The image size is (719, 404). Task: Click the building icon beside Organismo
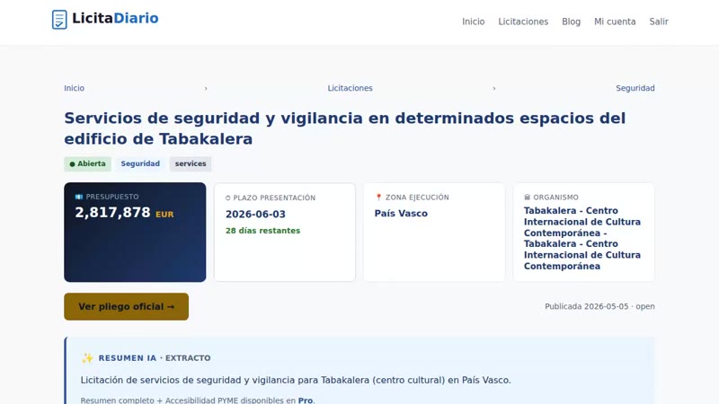pyautogui.click(x=527, y=198)
